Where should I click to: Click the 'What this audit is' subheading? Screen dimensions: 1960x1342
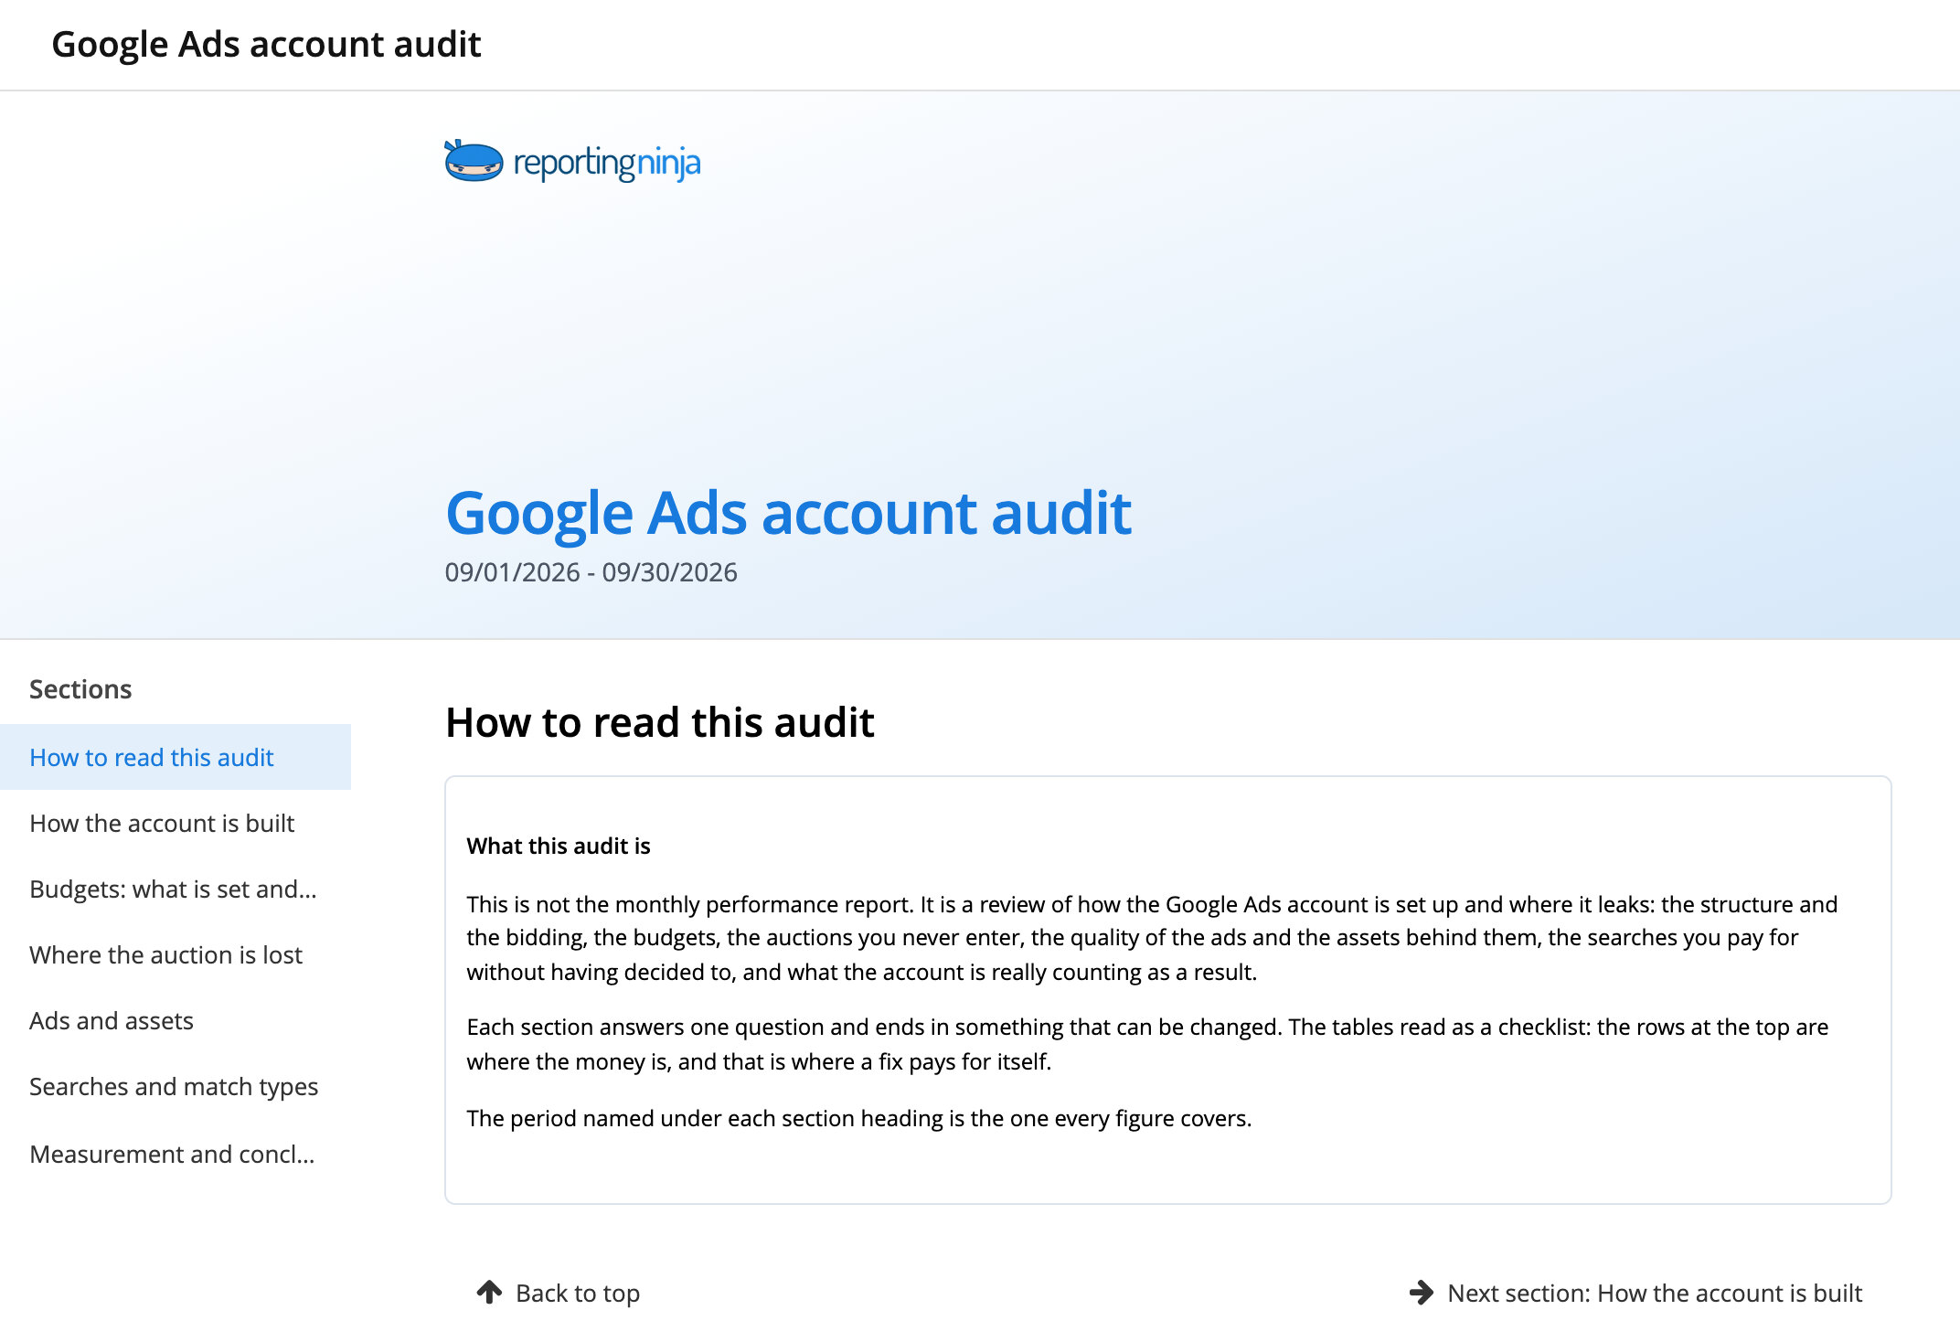559,846
